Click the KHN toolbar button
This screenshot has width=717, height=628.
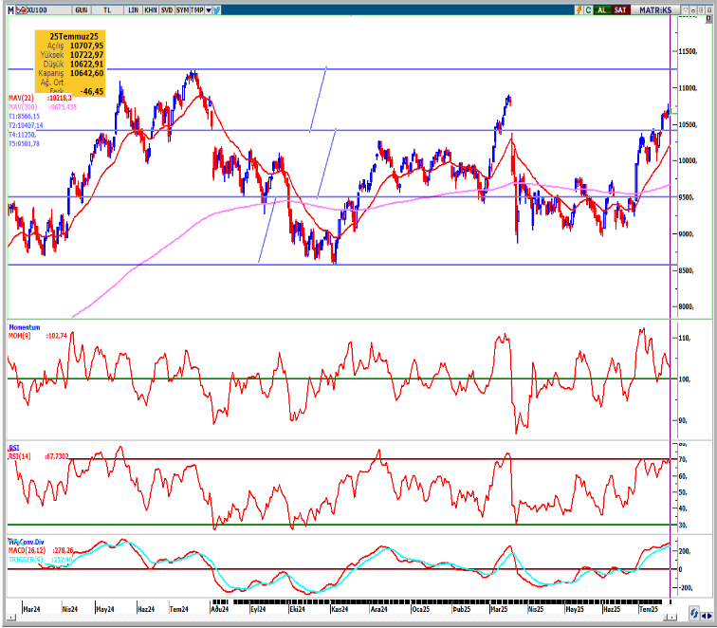(x=151, y=10)
